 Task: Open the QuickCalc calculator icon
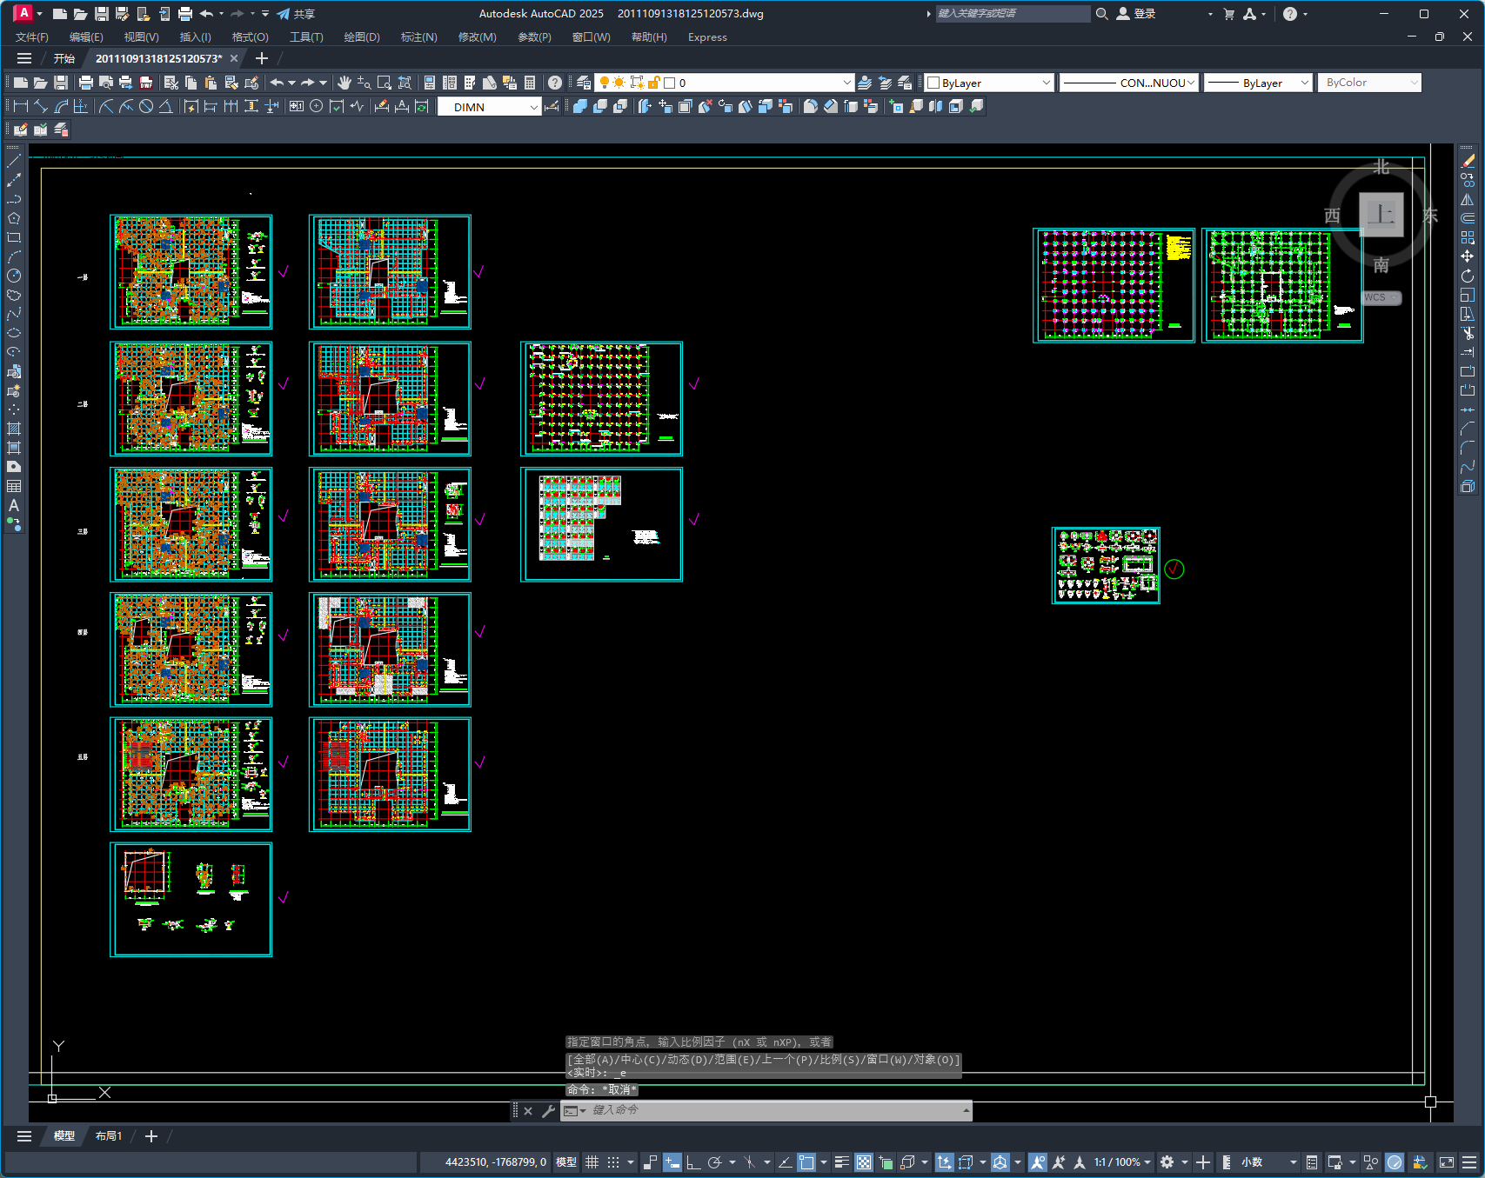coord(530,83)
